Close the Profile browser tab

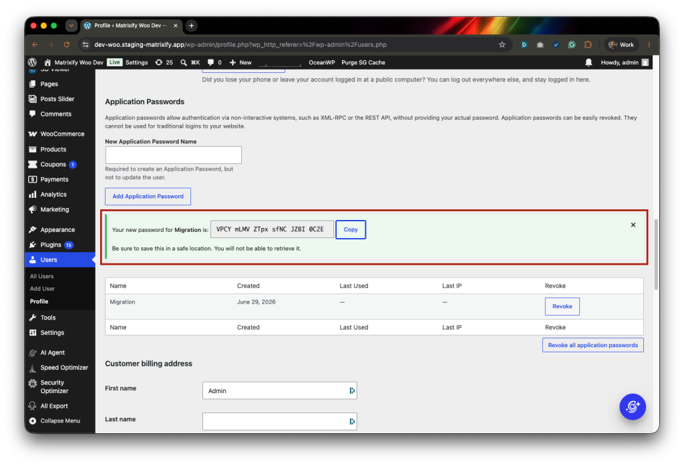(176, 26)
